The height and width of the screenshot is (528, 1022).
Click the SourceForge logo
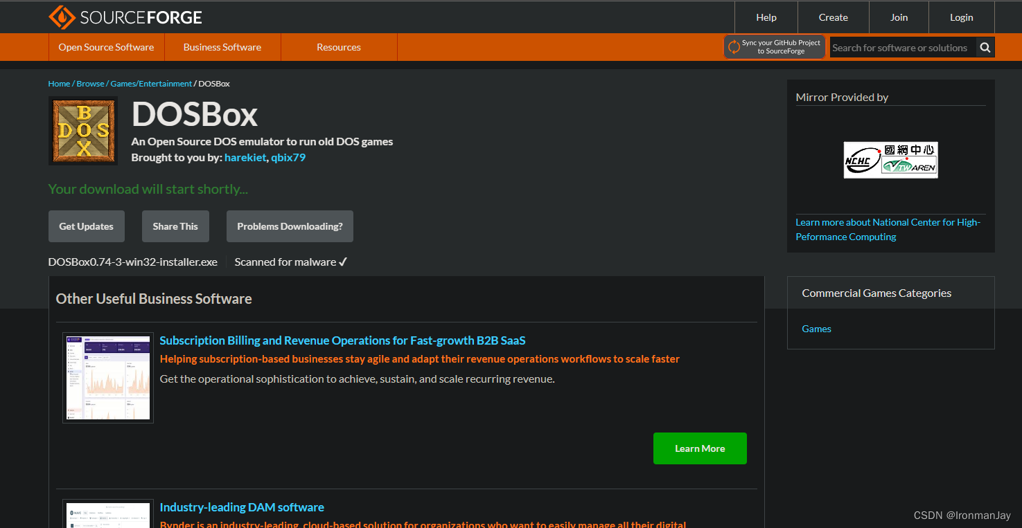[125, 17]
